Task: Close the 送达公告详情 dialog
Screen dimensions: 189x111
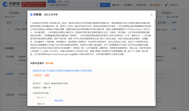Action: [x=151, y=14]
